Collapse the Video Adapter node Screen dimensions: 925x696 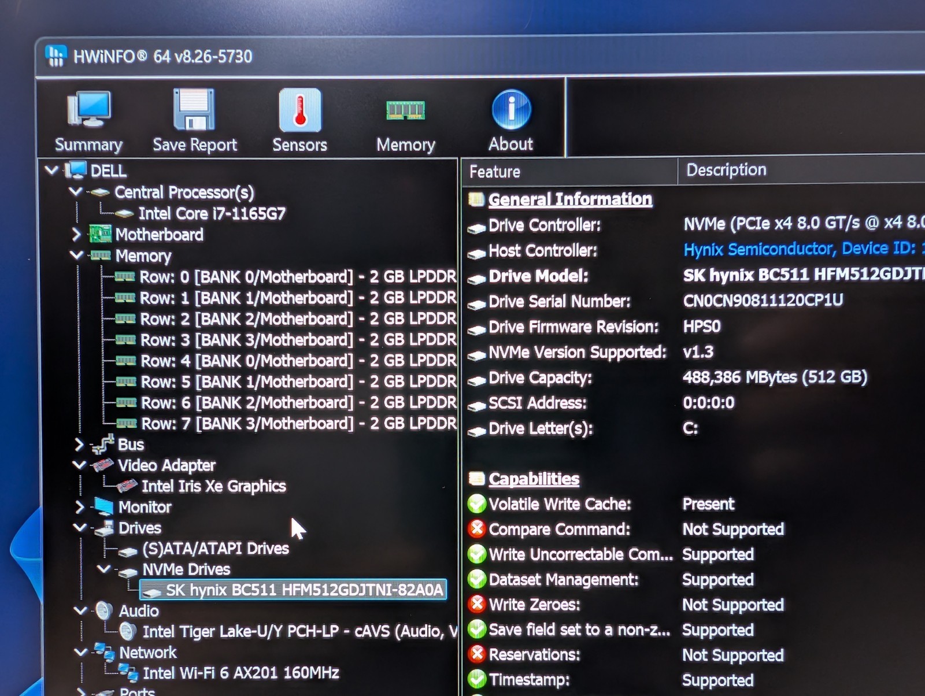79,465
